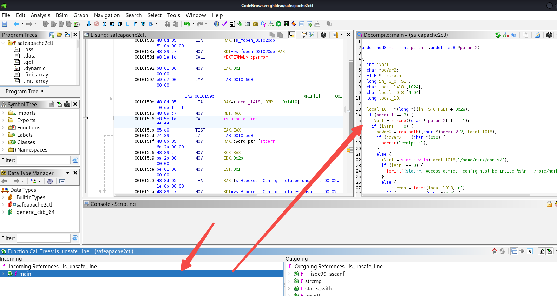Image resolution: width=557 pixels, height=296 pixels.
Task: Toggle Call Trees eye visibility icon
Action: click(522, 251)
